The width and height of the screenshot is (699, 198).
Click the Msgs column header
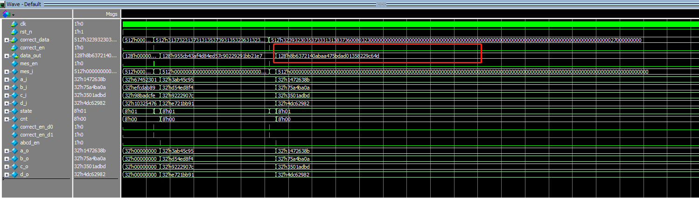pyautogui.click(x=111, y=14)
